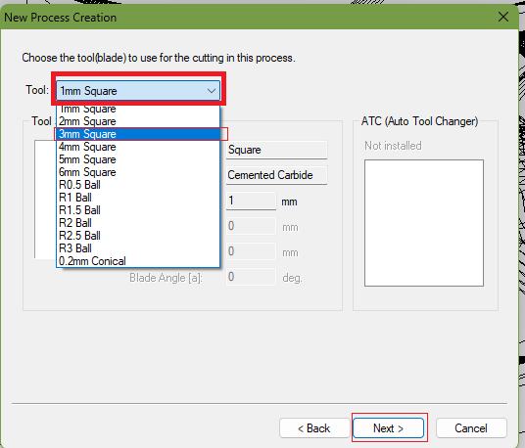Click the Next button
Viewport: 525px width, 448px height.
tap(389, 427)
